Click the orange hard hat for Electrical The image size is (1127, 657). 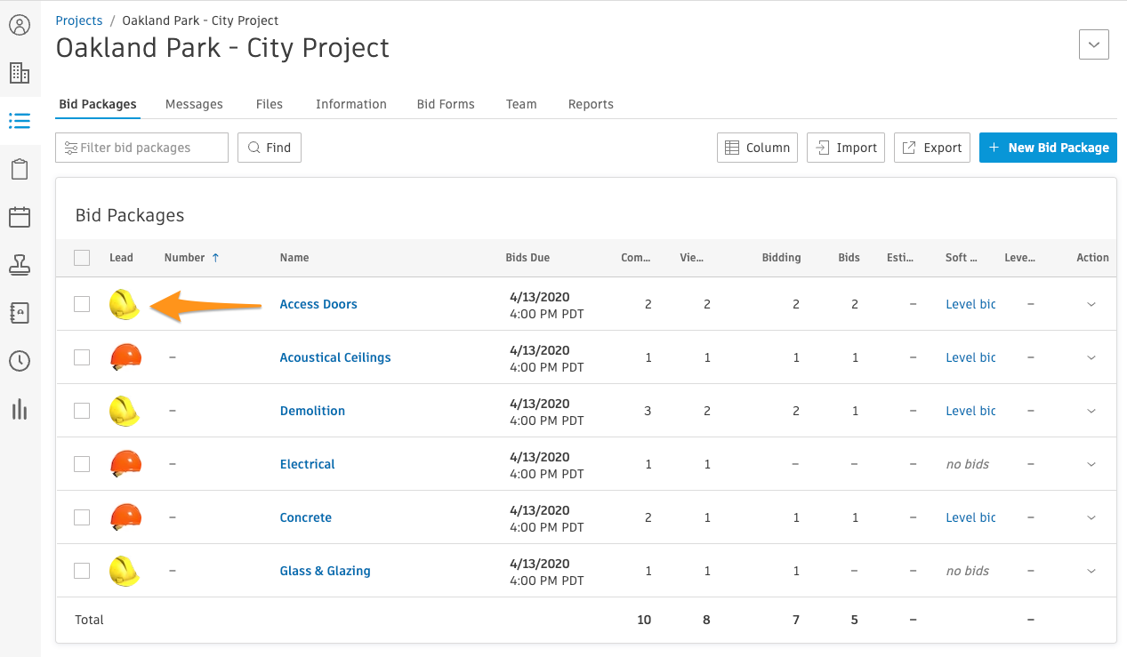point(125,464)
